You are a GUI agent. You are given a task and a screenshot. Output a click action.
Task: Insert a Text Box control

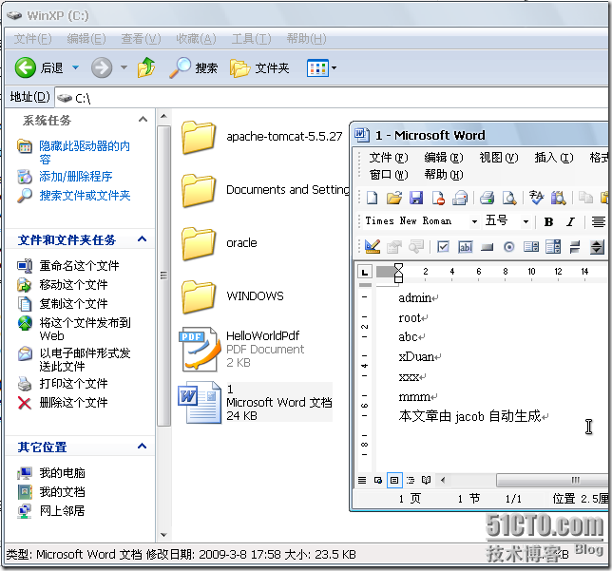click(x=466, y=247)
